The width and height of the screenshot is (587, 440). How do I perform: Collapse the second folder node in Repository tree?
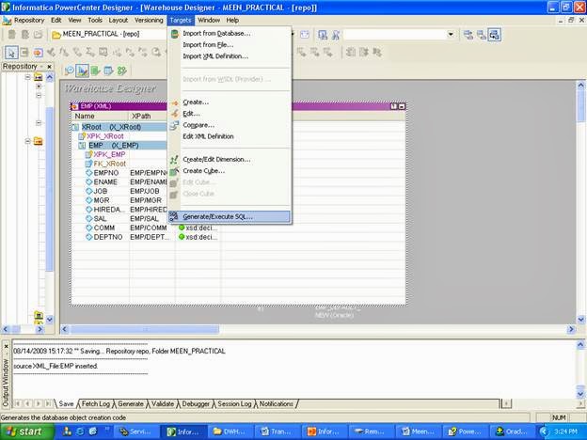[27, 141]
